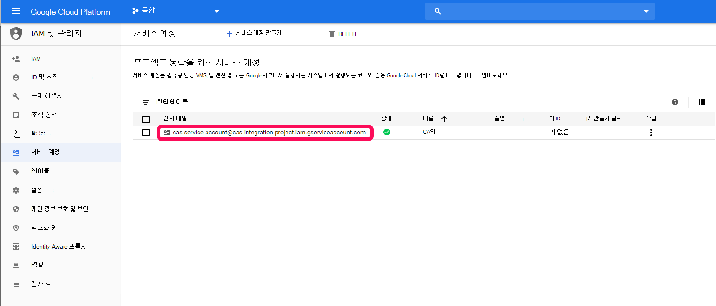Check the cas-service-account row checkbox
Viewport: 716px width, 306px height.
click(x=146, y=133)
